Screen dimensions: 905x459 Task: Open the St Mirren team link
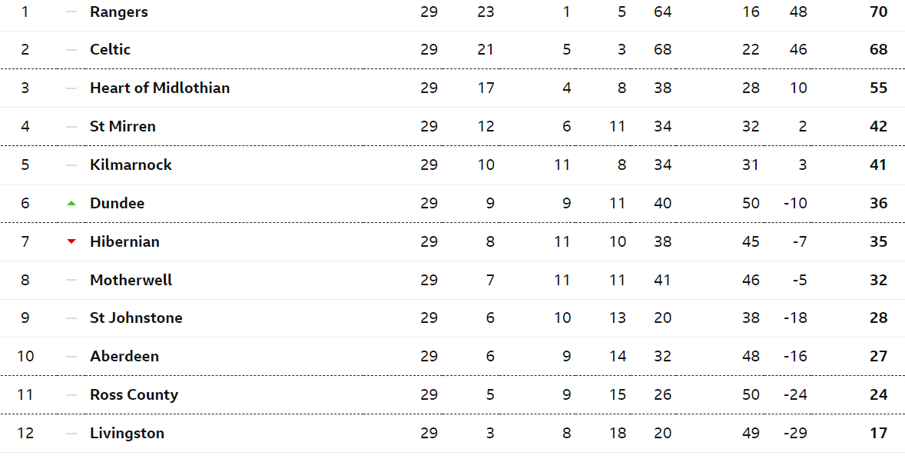(123, 126)
